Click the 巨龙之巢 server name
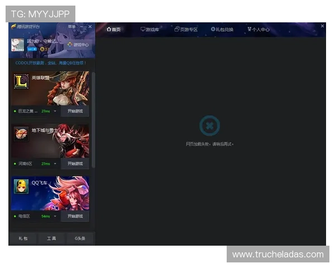 pos(28,111)
